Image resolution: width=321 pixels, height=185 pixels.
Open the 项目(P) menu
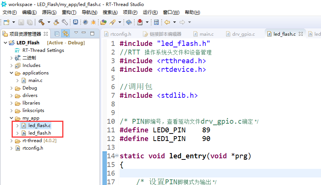(130, 12)
